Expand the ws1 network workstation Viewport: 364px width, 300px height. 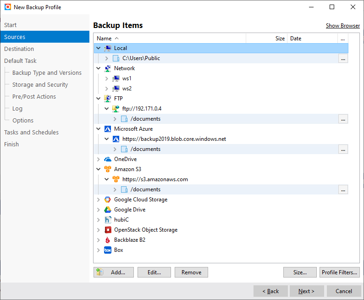tap(107, 78)
